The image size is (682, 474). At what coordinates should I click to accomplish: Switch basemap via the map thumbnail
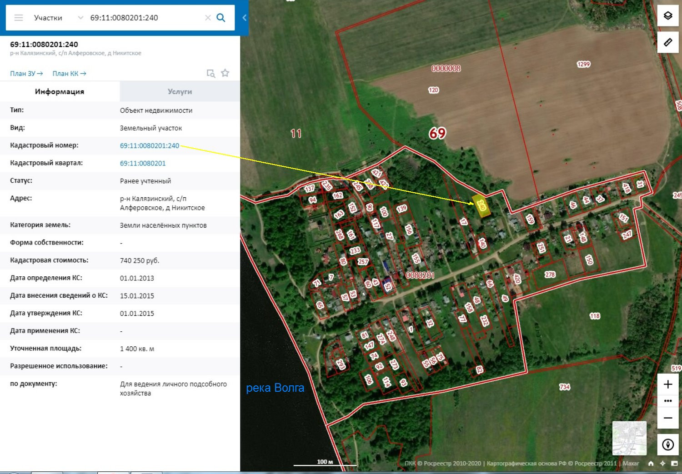coord(629,438)
